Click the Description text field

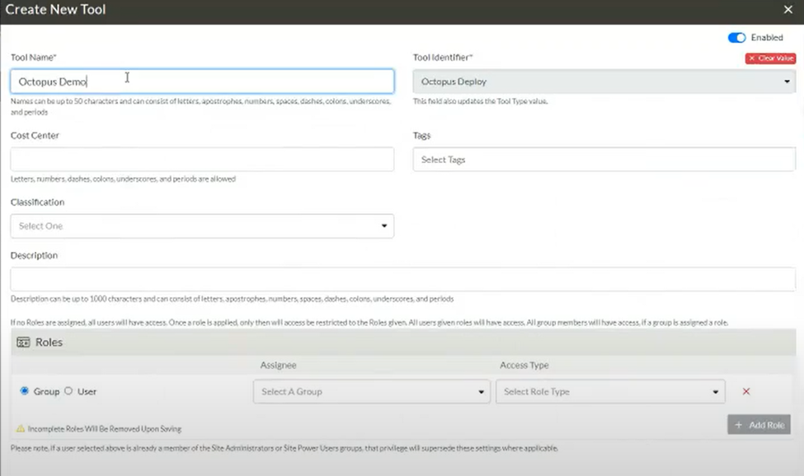[403, 279]
